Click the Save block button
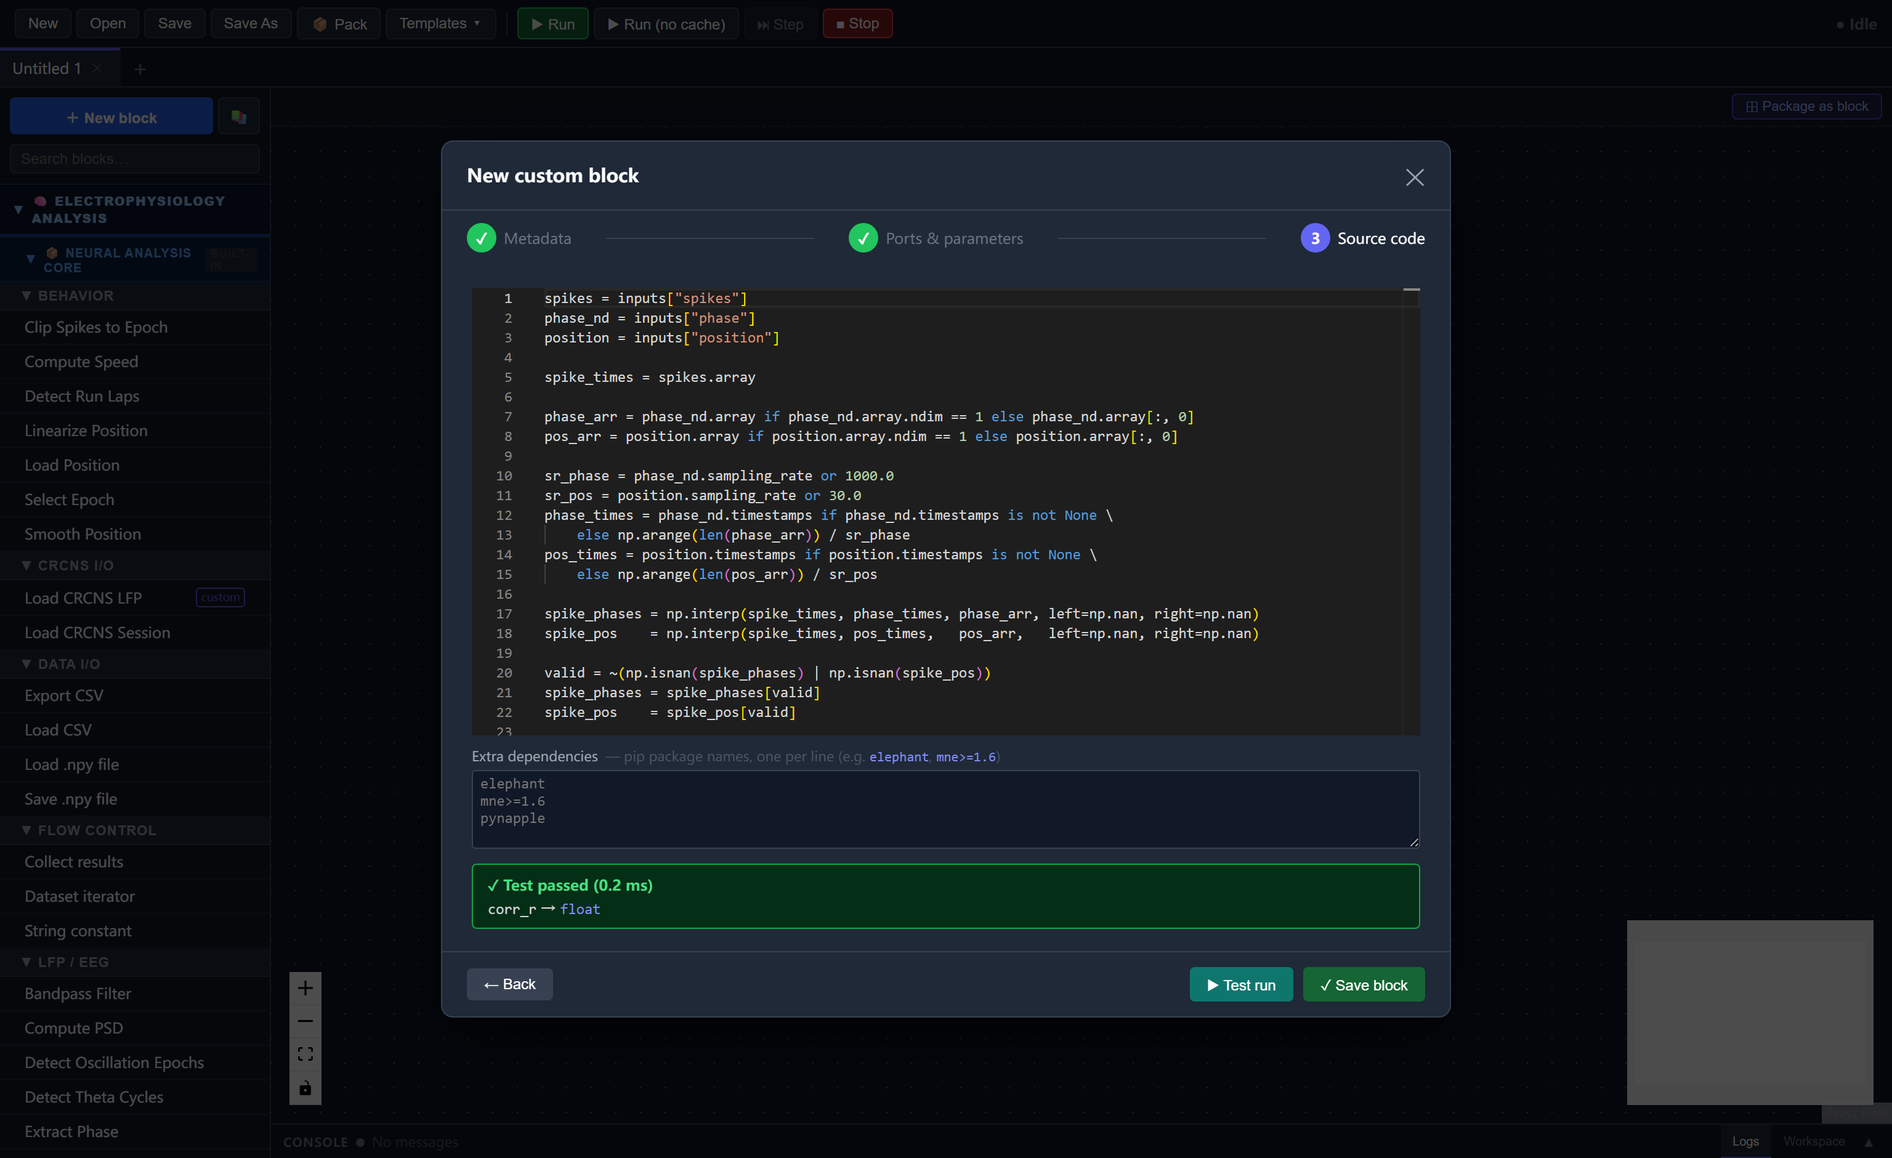Viewport: 1892px width, 1158px height. tap(1363, 984)
